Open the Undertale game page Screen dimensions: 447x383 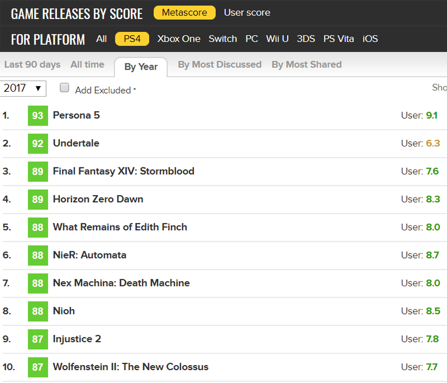[x=76, y=143]
